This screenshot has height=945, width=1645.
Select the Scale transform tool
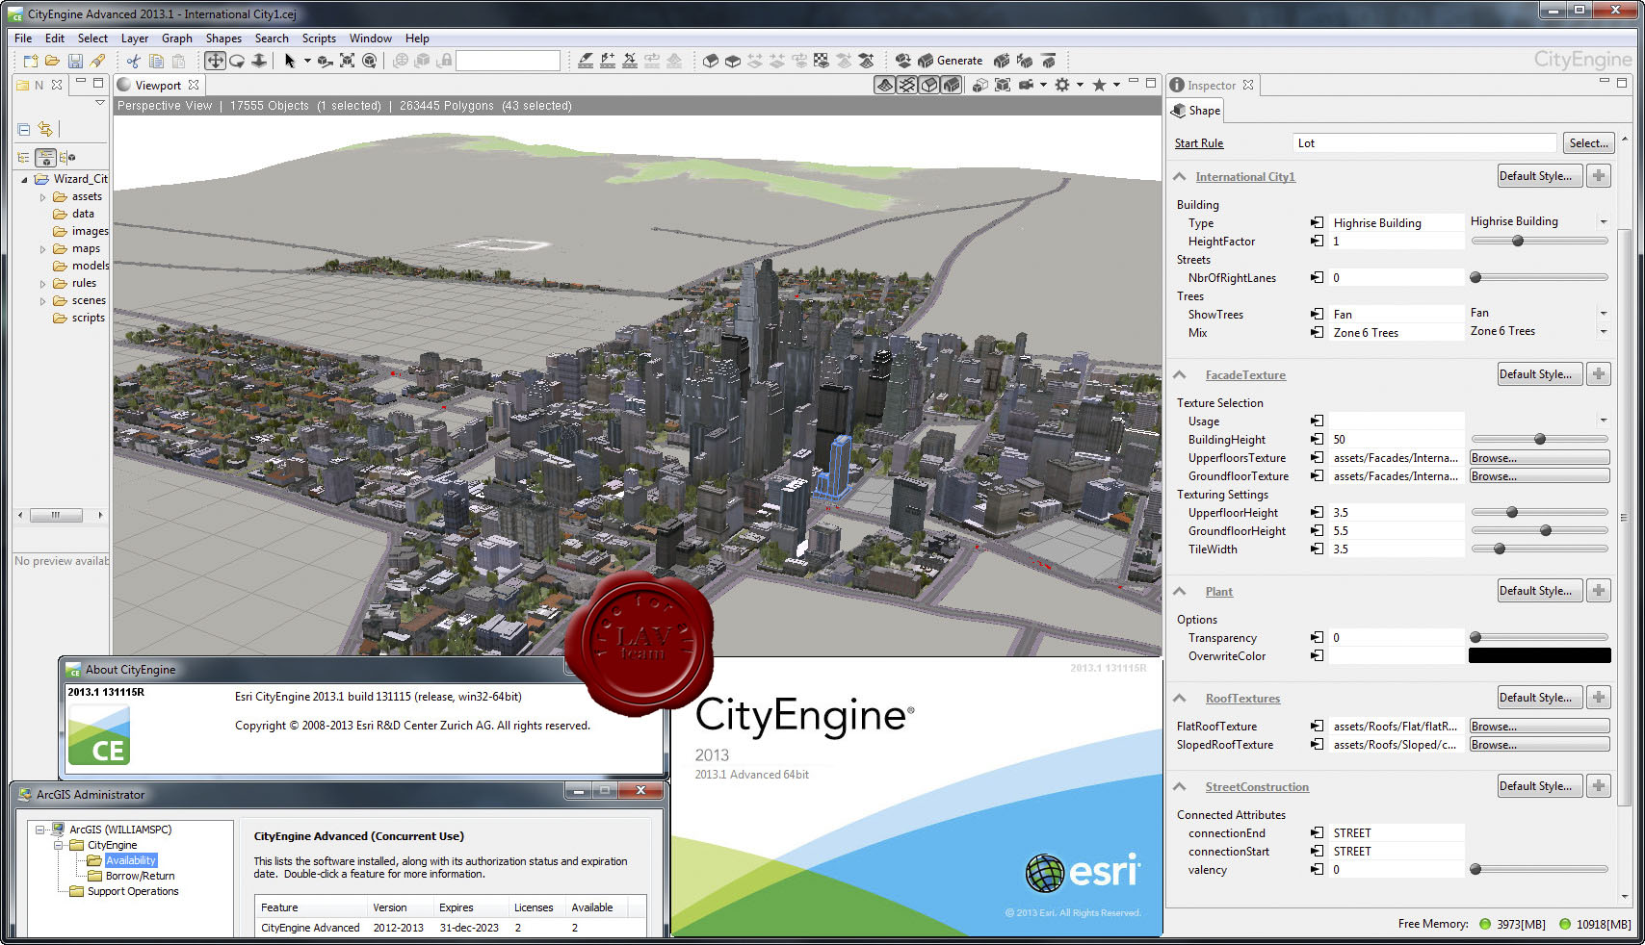pyautogui.click(x=347, y=61)
